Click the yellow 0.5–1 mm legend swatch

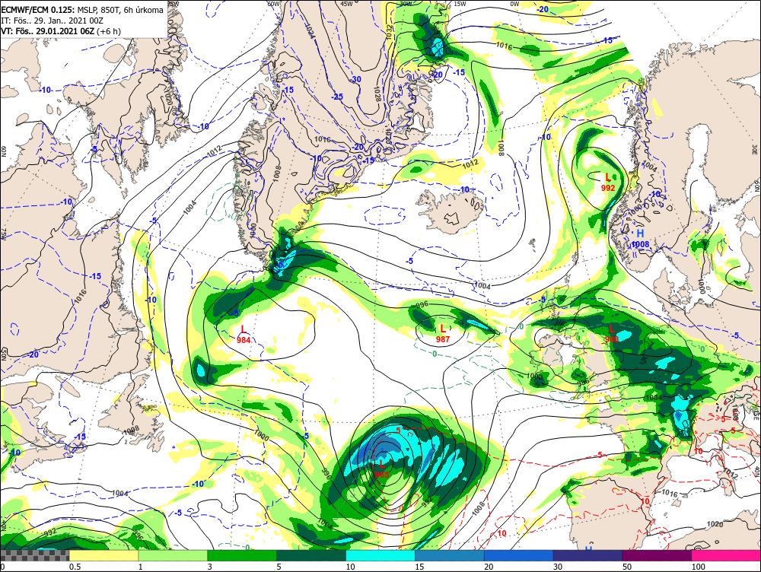point(103,555)
